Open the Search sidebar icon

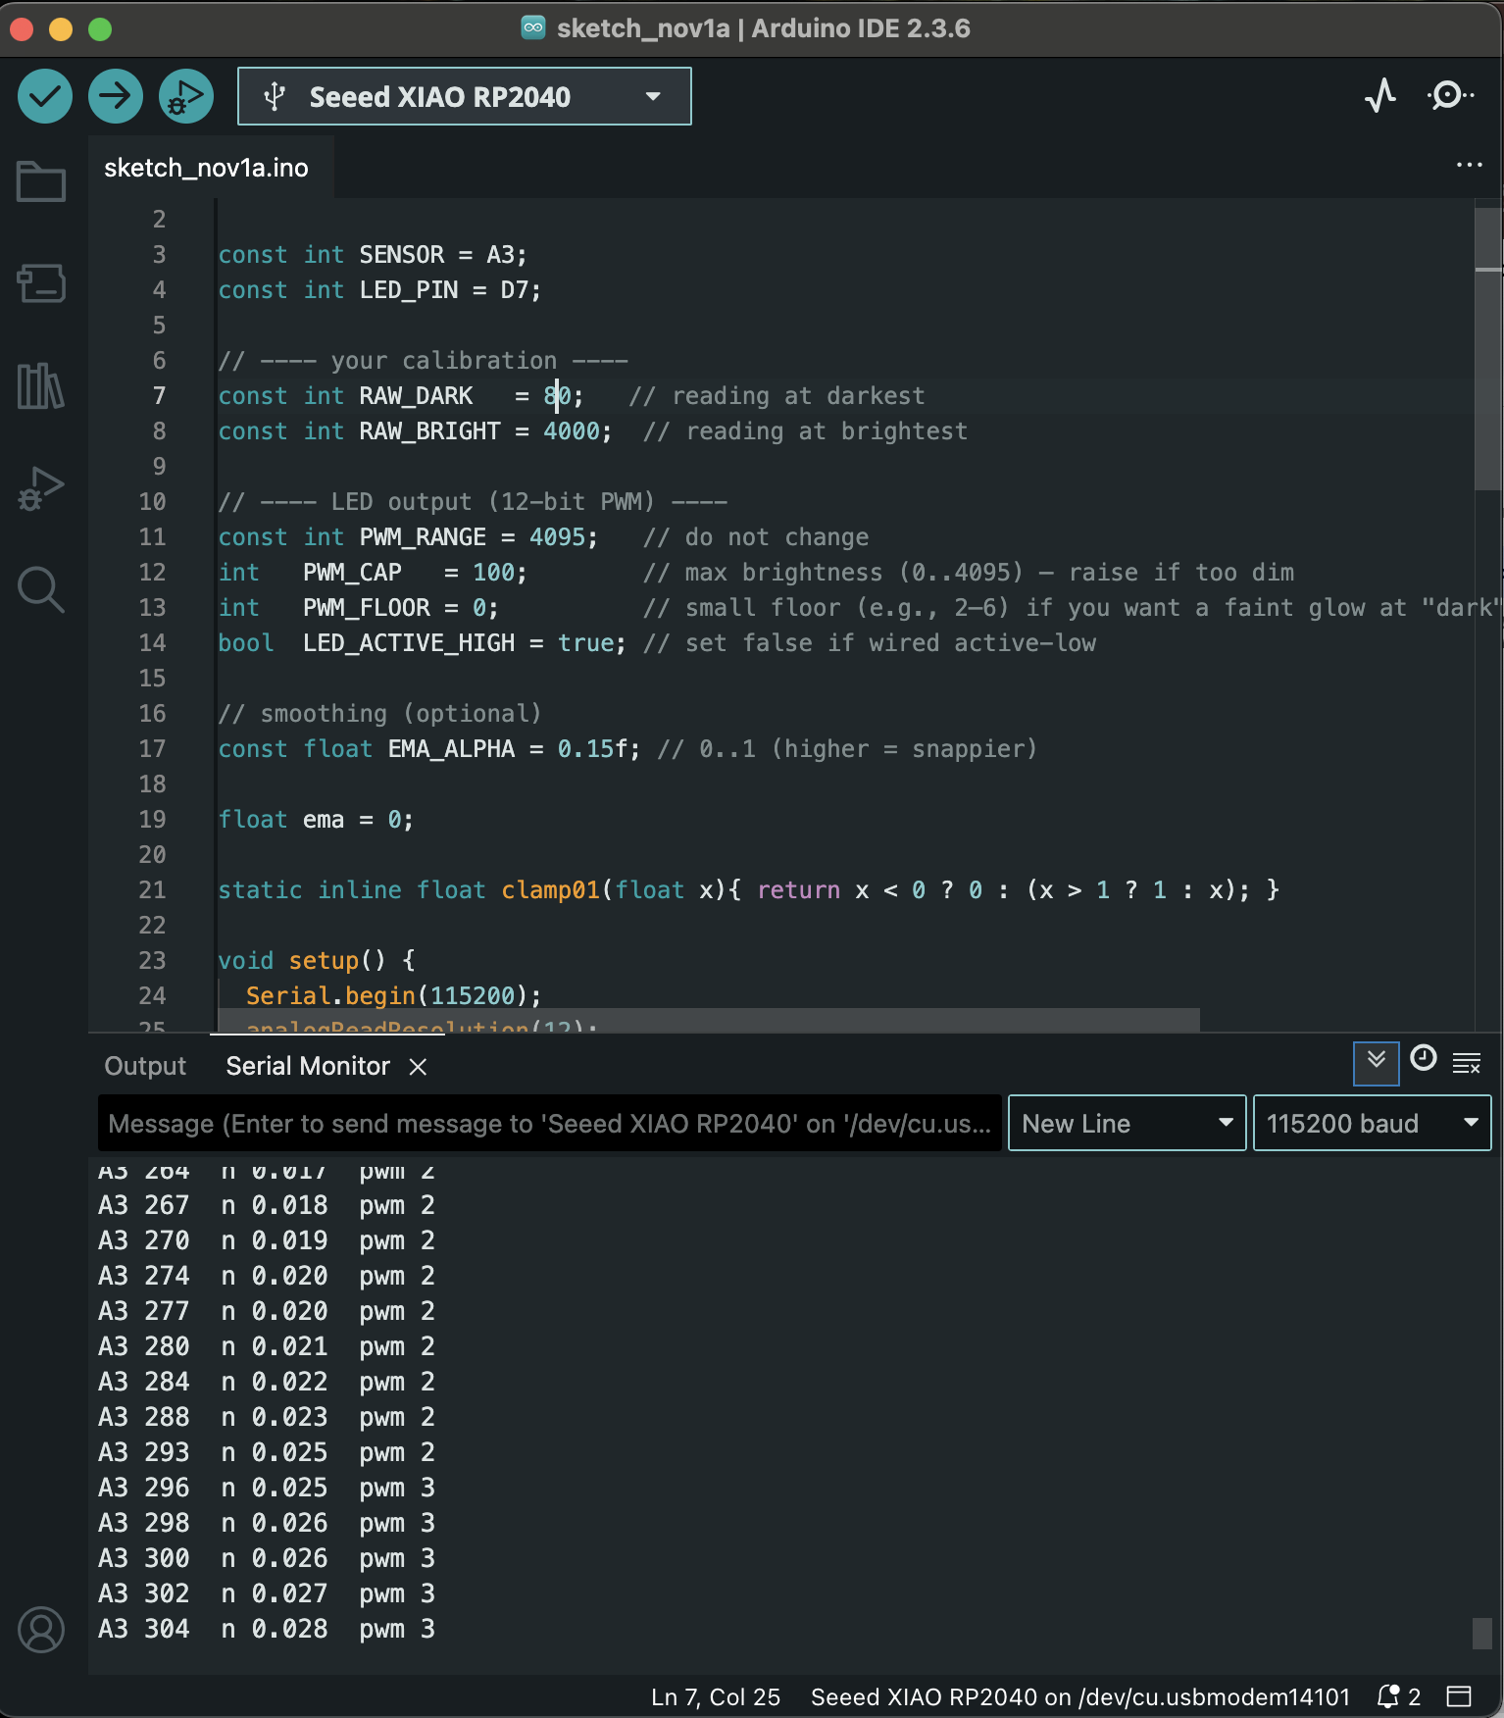pos(41,589)
